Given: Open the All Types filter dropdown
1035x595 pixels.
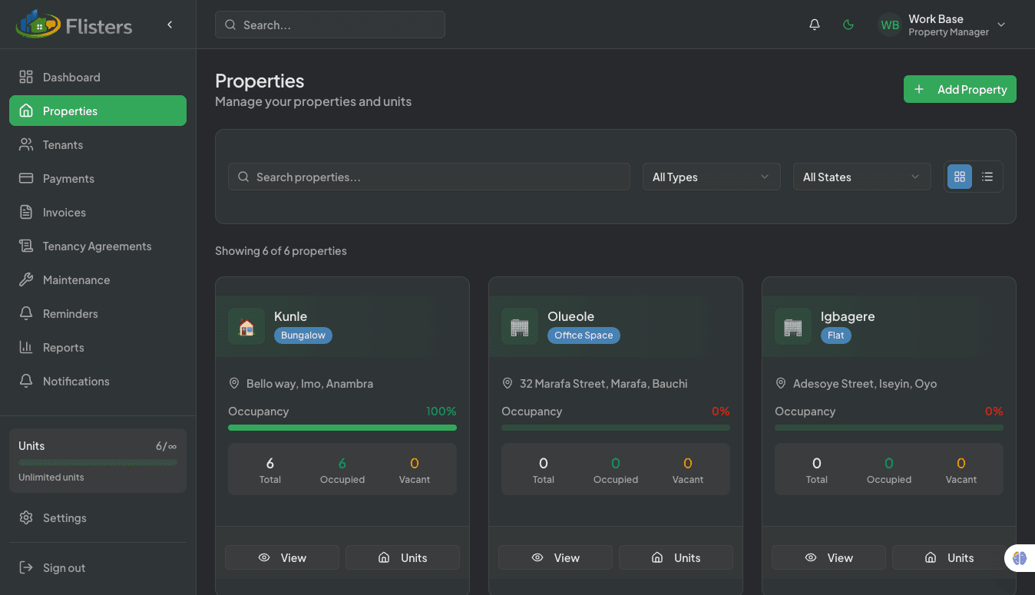Looking at the screenshot, I should 711,177.
